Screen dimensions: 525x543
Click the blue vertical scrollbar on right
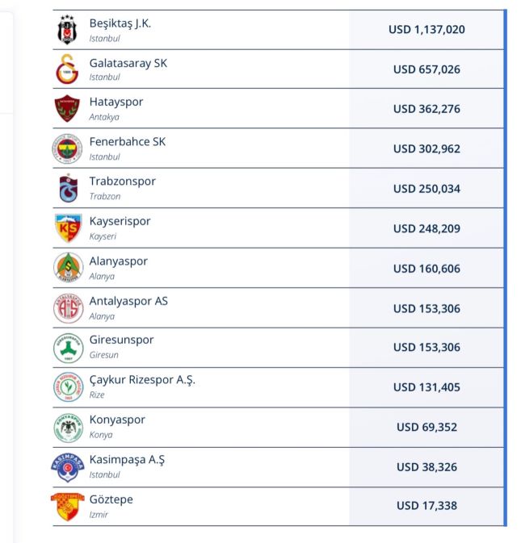coord(506,268)
